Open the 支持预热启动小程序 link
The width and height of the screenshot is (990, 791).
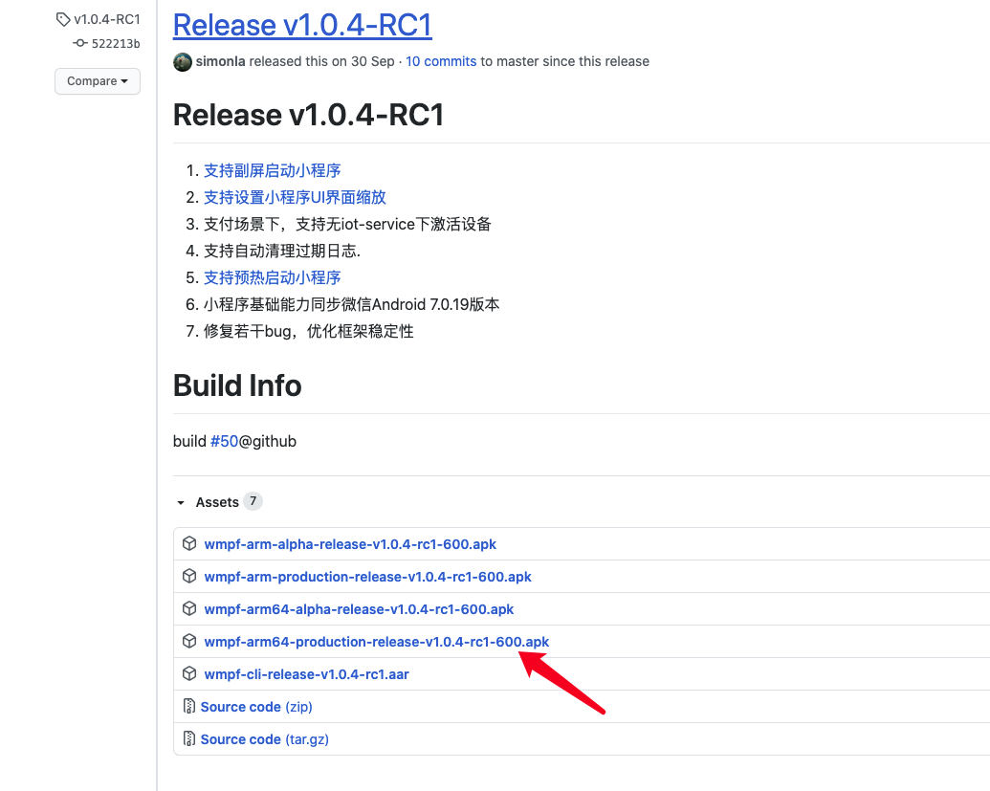pos(273,276)
